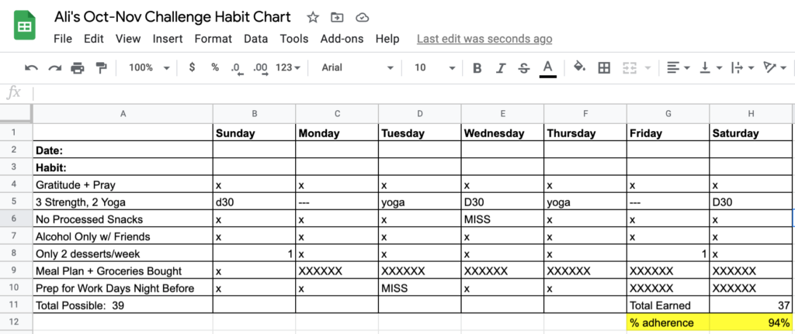Viewport: 795px width, 334px height.
Task: Star this spreadsheet document
Action: point(313,18)
